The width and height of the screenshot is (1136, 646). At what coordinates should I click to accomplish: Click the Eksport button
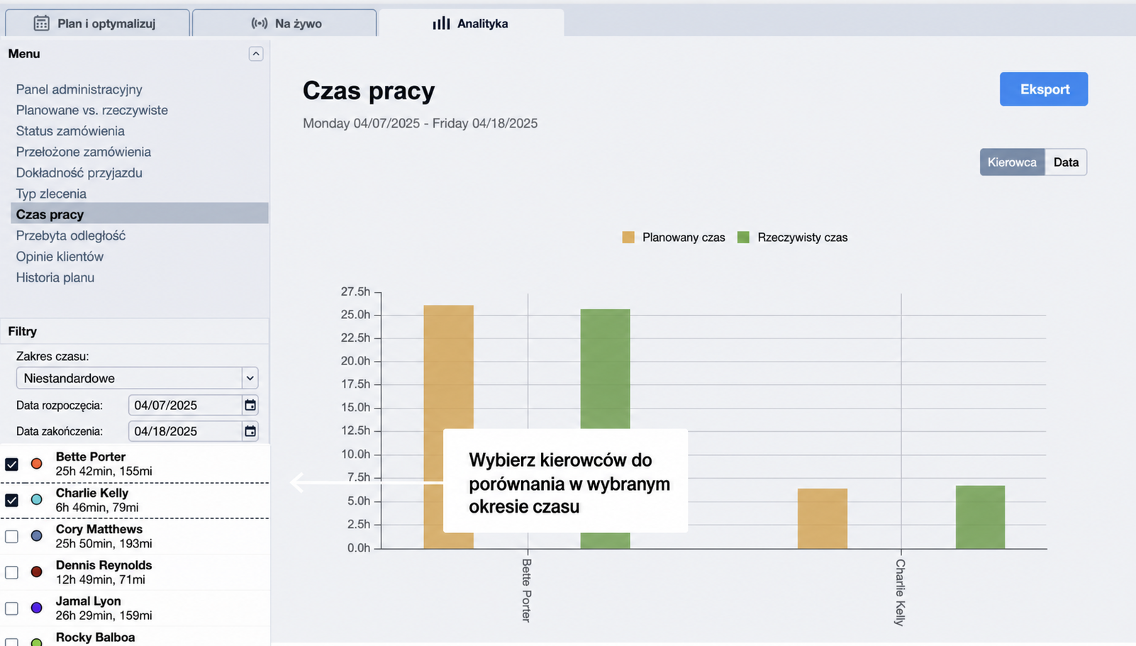[1044, 89]
